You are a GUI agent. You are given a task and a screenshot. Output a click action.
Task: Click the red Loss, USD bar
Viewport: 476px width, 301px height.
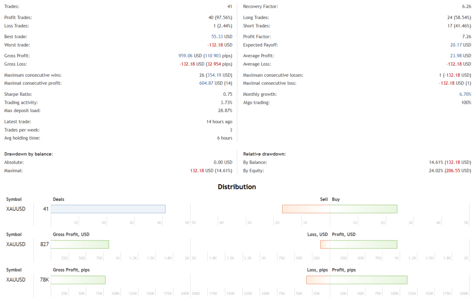point(325,244)
